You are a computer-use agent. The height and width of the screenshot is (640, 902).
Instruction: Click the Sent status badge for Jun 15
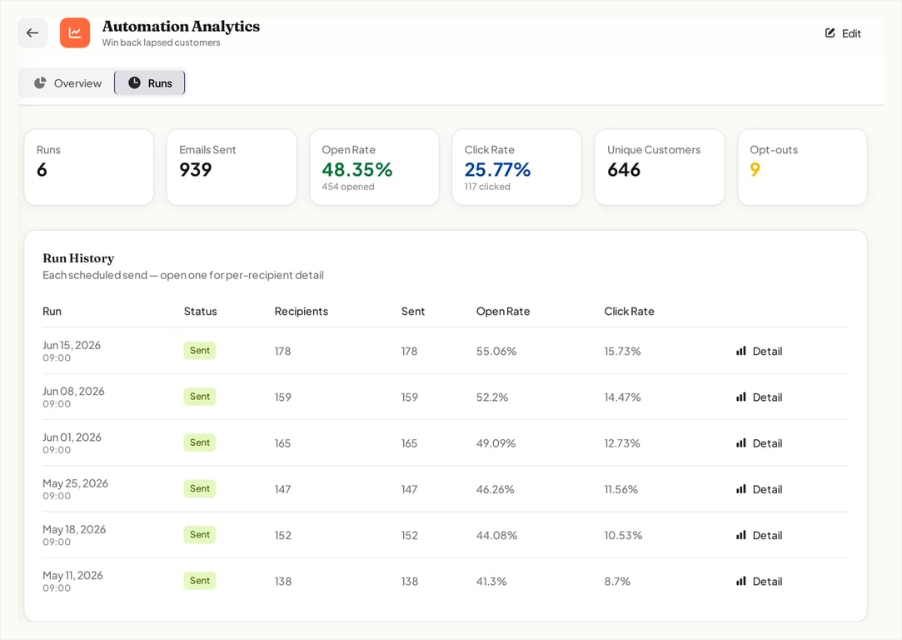[200, 351]
